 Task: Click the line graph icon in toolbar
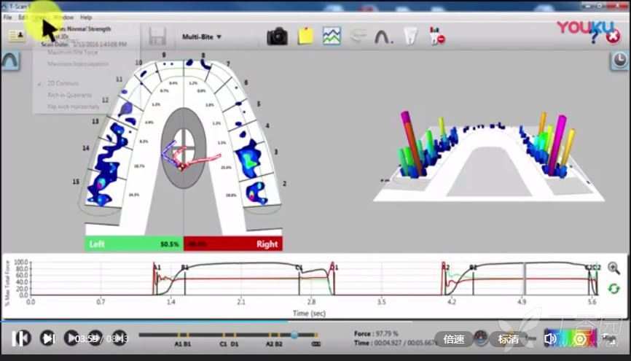coord(332,36)
